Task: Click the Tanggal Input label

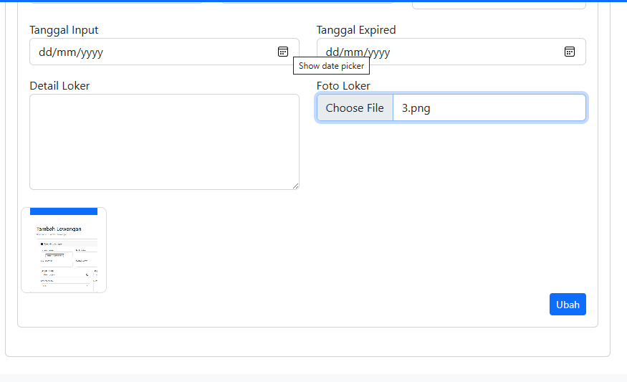Action: (64, 30)
